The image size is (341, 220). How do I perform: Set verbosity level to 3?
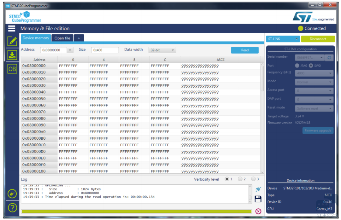pos(253,179)
